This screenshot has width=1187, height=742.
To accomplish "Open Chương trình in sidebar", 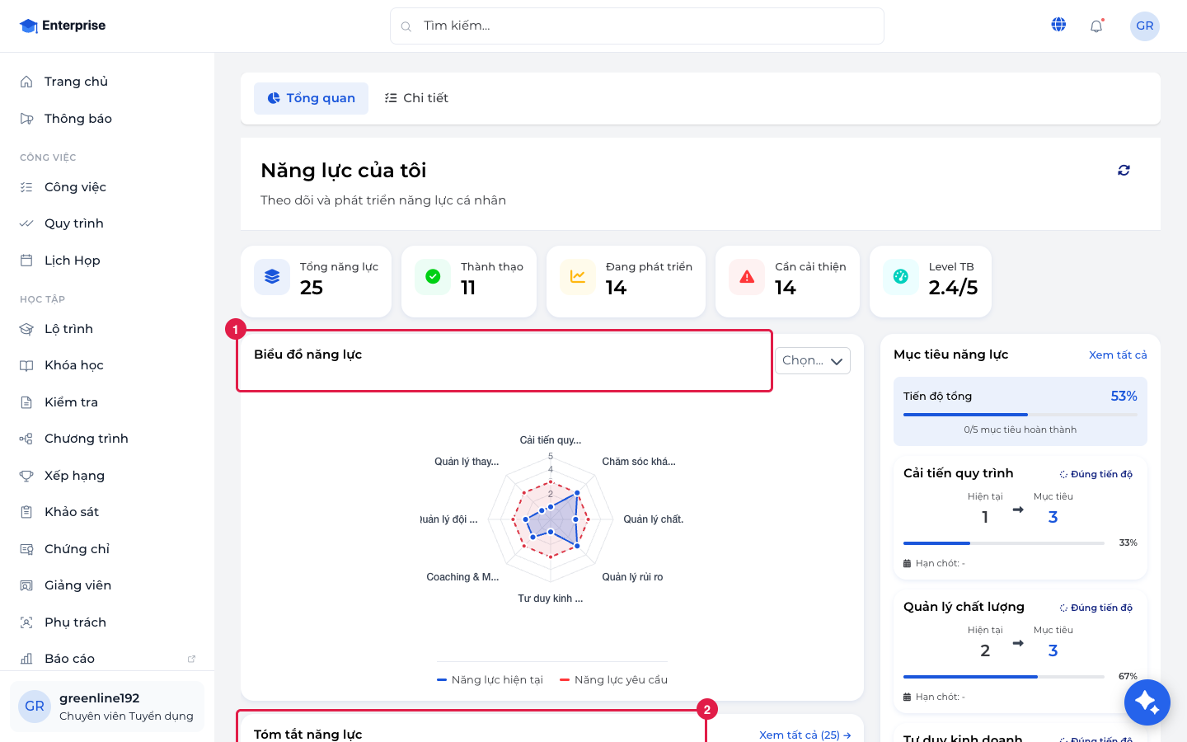I will [x=107, y=439].
